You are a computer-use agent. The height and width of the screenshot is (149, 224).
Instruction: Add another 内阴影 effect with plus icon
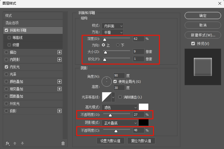60,60
